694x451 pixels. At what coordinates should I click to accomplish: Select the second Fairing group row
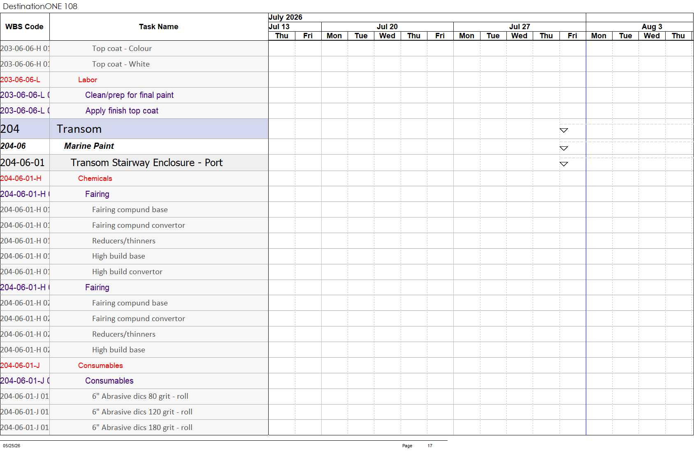(x=134, y=287)
